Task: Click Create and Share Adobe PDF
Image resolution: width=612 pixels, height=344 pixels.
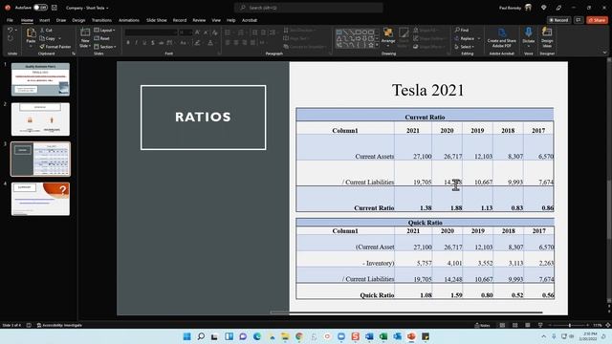Action: [x=501, y=37]
